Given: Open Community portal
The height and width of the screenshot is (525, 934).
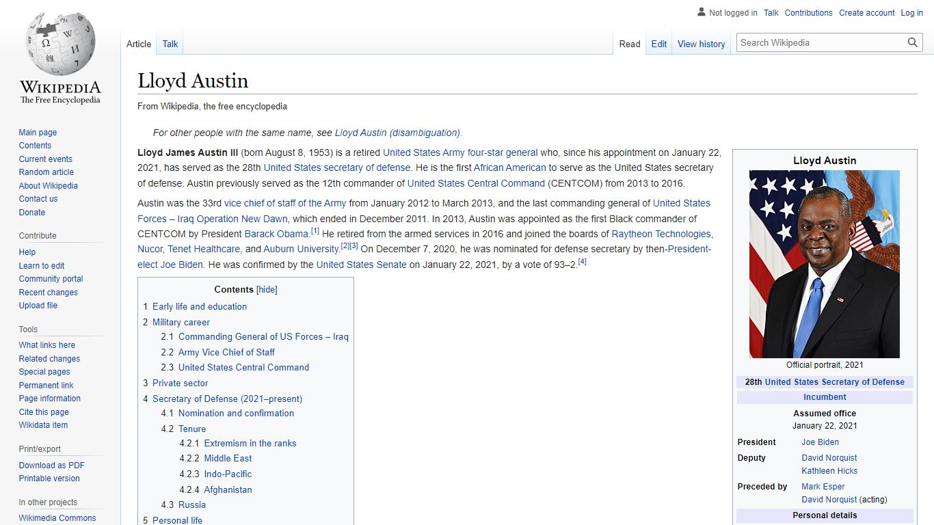Looking at the screenshot, I should click(x=51, y=279).
